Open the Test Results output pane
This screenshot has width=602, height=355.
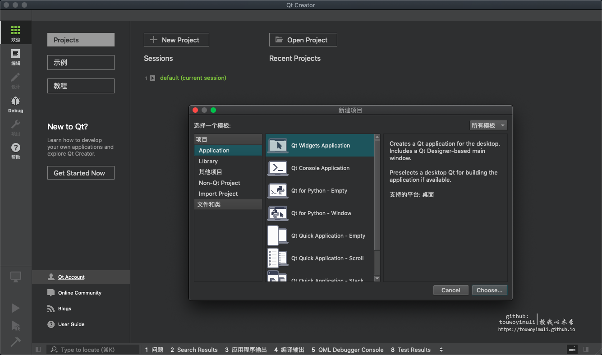click(x=411, y=350)
